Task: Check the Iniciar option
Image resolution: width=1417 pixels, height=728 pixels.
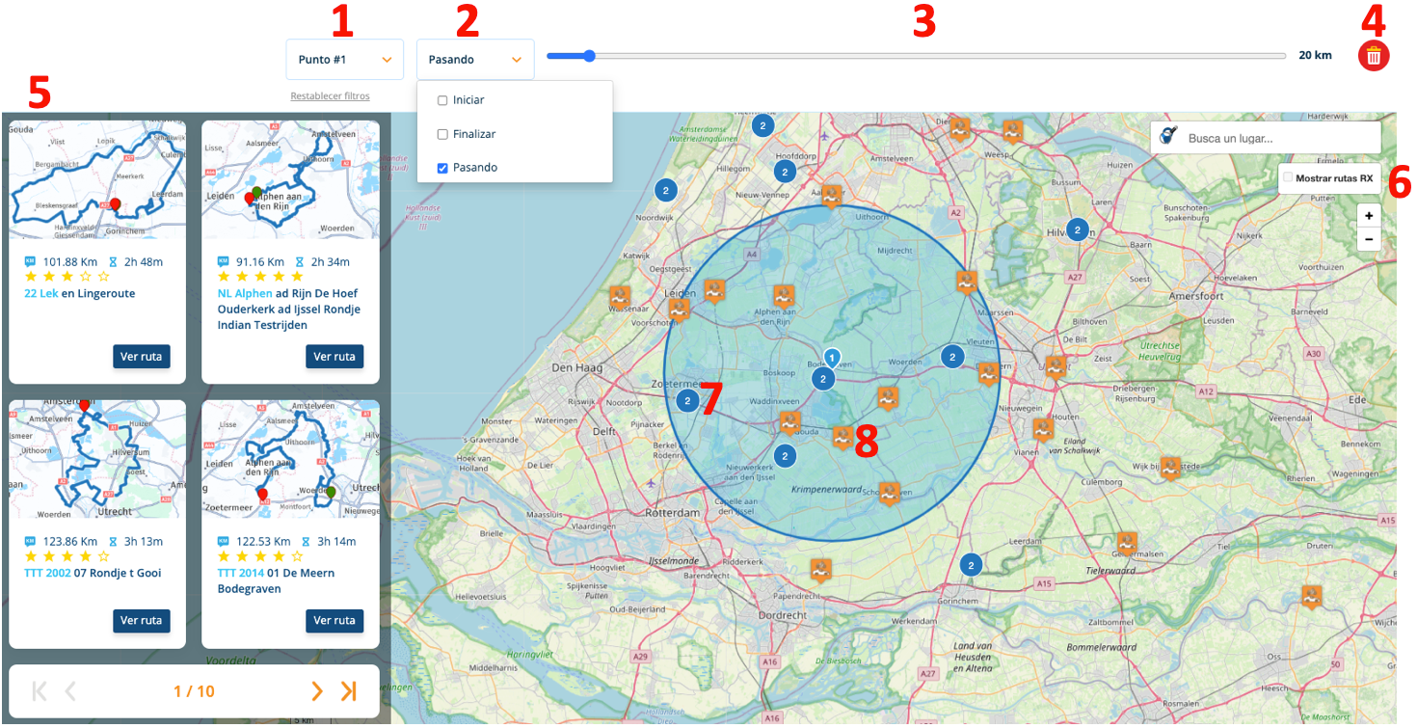Action: point(442,100)
